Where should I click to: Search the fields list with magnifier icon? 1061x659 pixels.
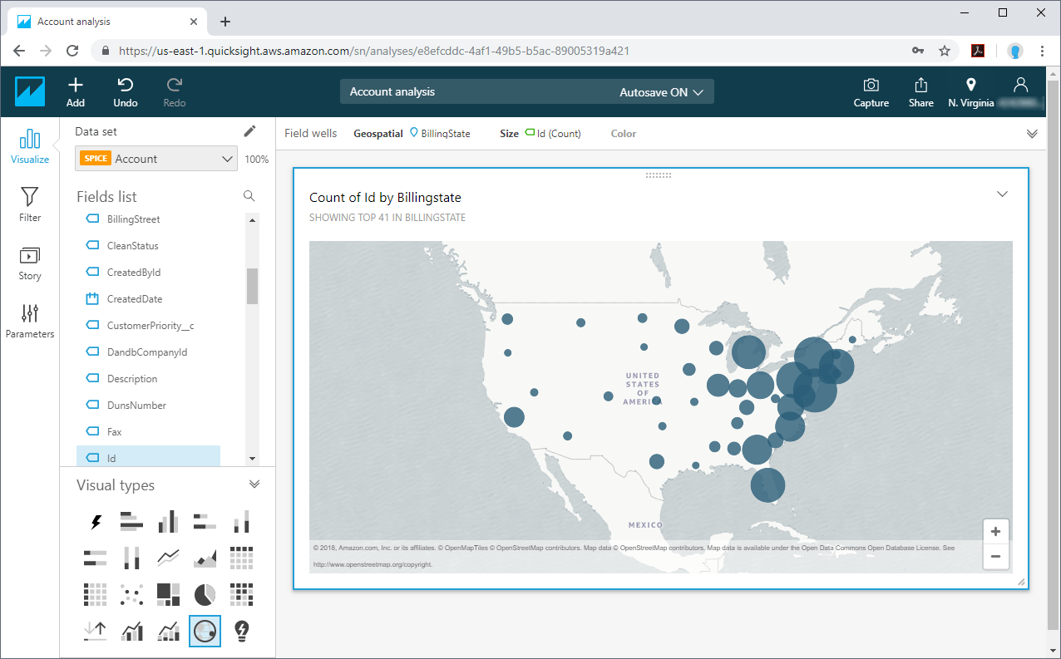(249, 196)
